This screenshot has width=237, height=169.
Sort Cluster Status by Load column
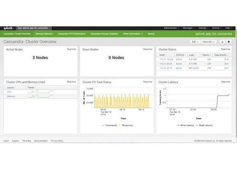coord(194,55)
